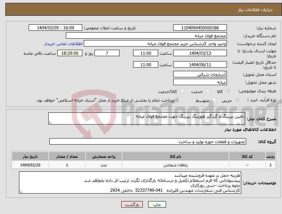Toggle the اسناد خزانه اسلامی payment checkbox

[x=179, y=99]
